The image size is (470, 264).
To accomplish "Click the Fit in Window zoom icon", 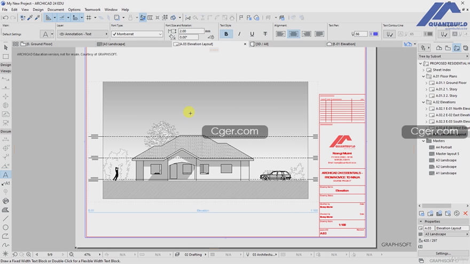I will [x=72, y=254].
